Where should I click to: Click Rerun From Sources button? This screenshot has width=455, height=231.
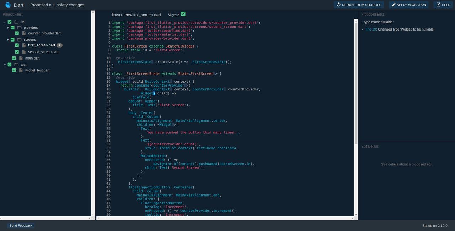[x=359, y=5]
